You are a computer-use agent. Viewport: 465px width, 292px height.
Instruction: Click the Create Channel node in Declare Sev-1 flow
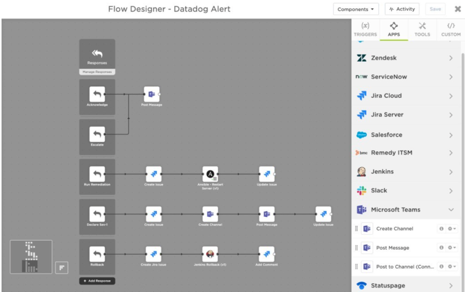click(x=210, y=213)
